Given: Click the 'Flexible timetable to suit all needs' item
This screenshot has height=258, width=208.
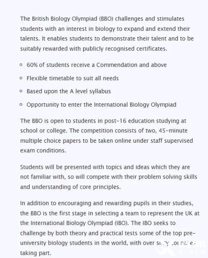Looking at the screenshot, I should click(72, 78).
